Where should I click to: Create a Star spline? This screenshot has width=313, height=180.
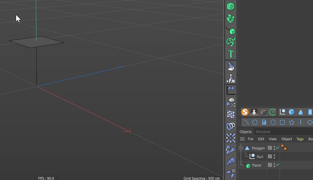tap(291, 122)
